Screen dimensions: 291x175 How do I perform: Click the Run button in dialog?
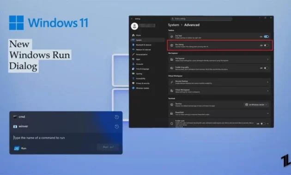click(x=108, y=147)
